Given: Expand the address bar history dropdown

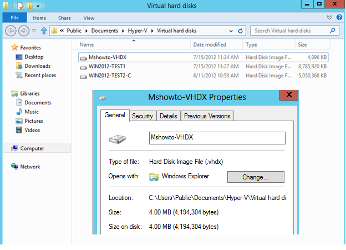Looking at the screenshot, I should click(231, 31).
